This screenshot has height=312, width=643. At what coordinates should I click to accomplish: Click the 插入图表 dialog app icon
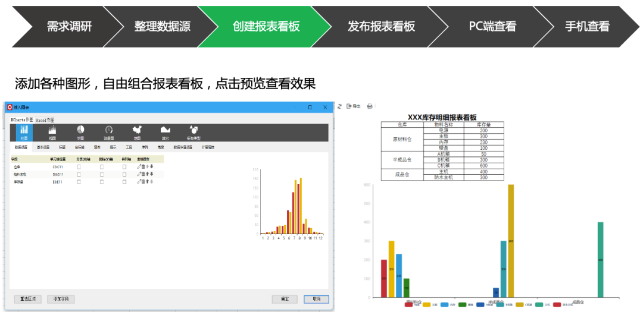10,108
